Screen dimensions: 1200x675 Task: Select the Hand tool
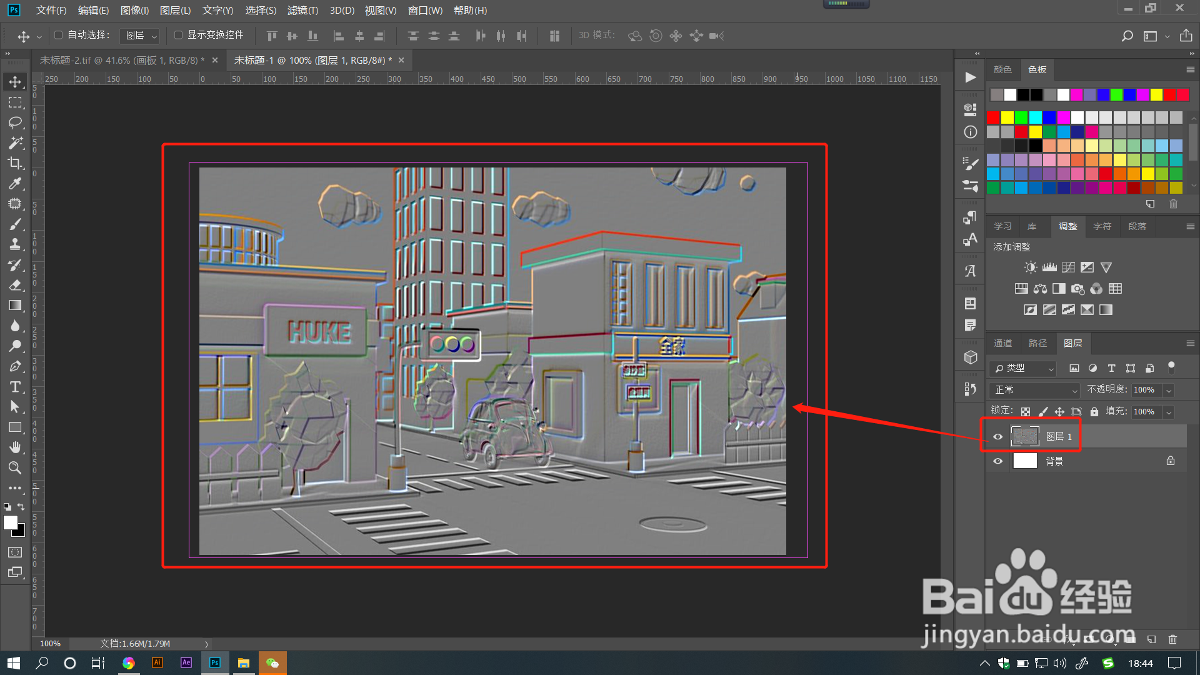point(15,447)
